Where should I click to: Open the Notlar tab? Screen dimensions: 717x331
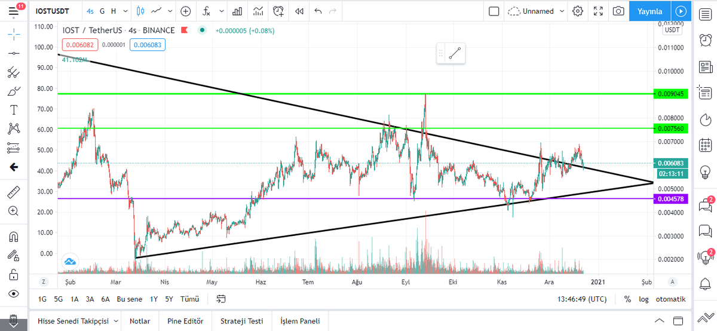coord(140,321)
